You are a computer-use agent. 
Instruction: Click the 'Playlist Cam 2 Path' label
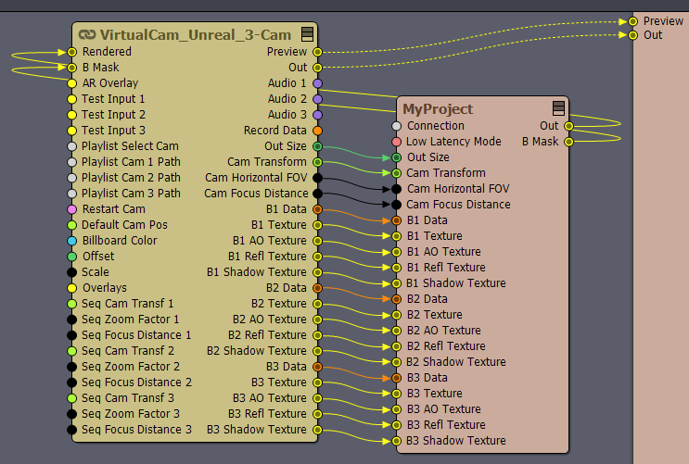pyautogui.click(x=131, y=177)
